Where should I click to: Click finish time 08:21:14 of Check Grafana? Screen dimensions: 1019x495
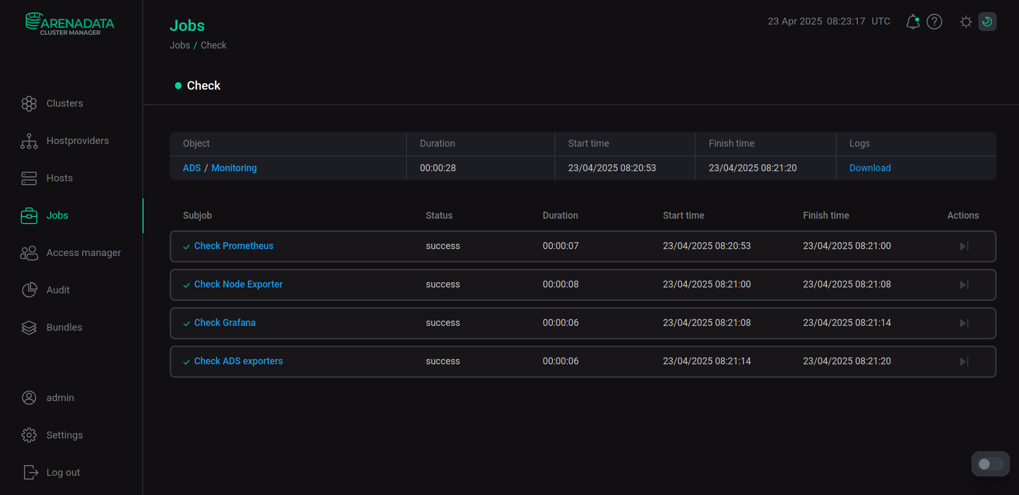pyautogui.click(x=847, y=323)
